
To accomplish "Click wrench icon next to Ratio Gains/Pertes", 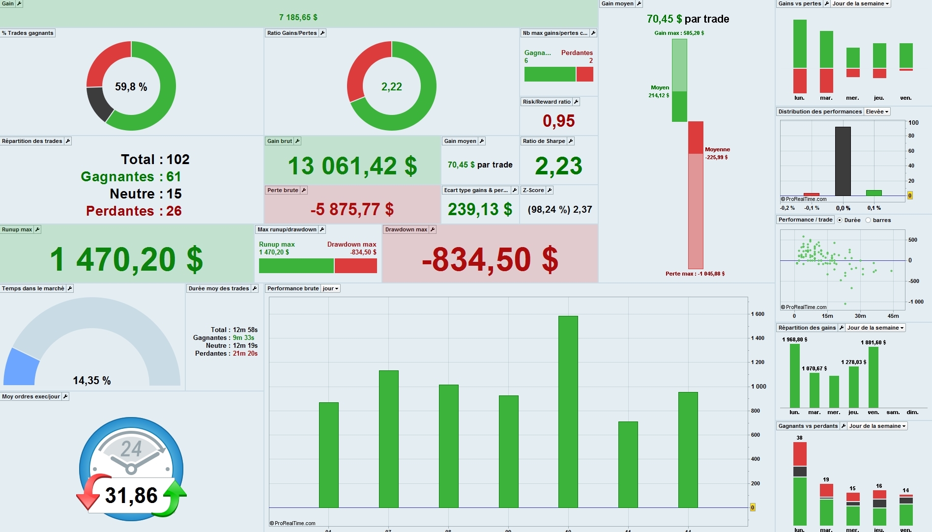I will click(322, 33).
